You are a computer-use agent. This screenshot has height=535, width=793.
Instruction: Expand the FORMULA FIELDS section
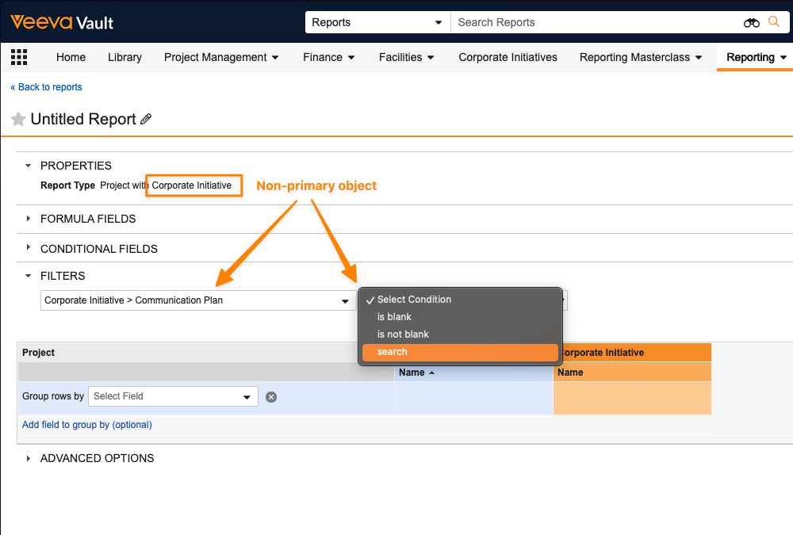click(x=29, y=219)
